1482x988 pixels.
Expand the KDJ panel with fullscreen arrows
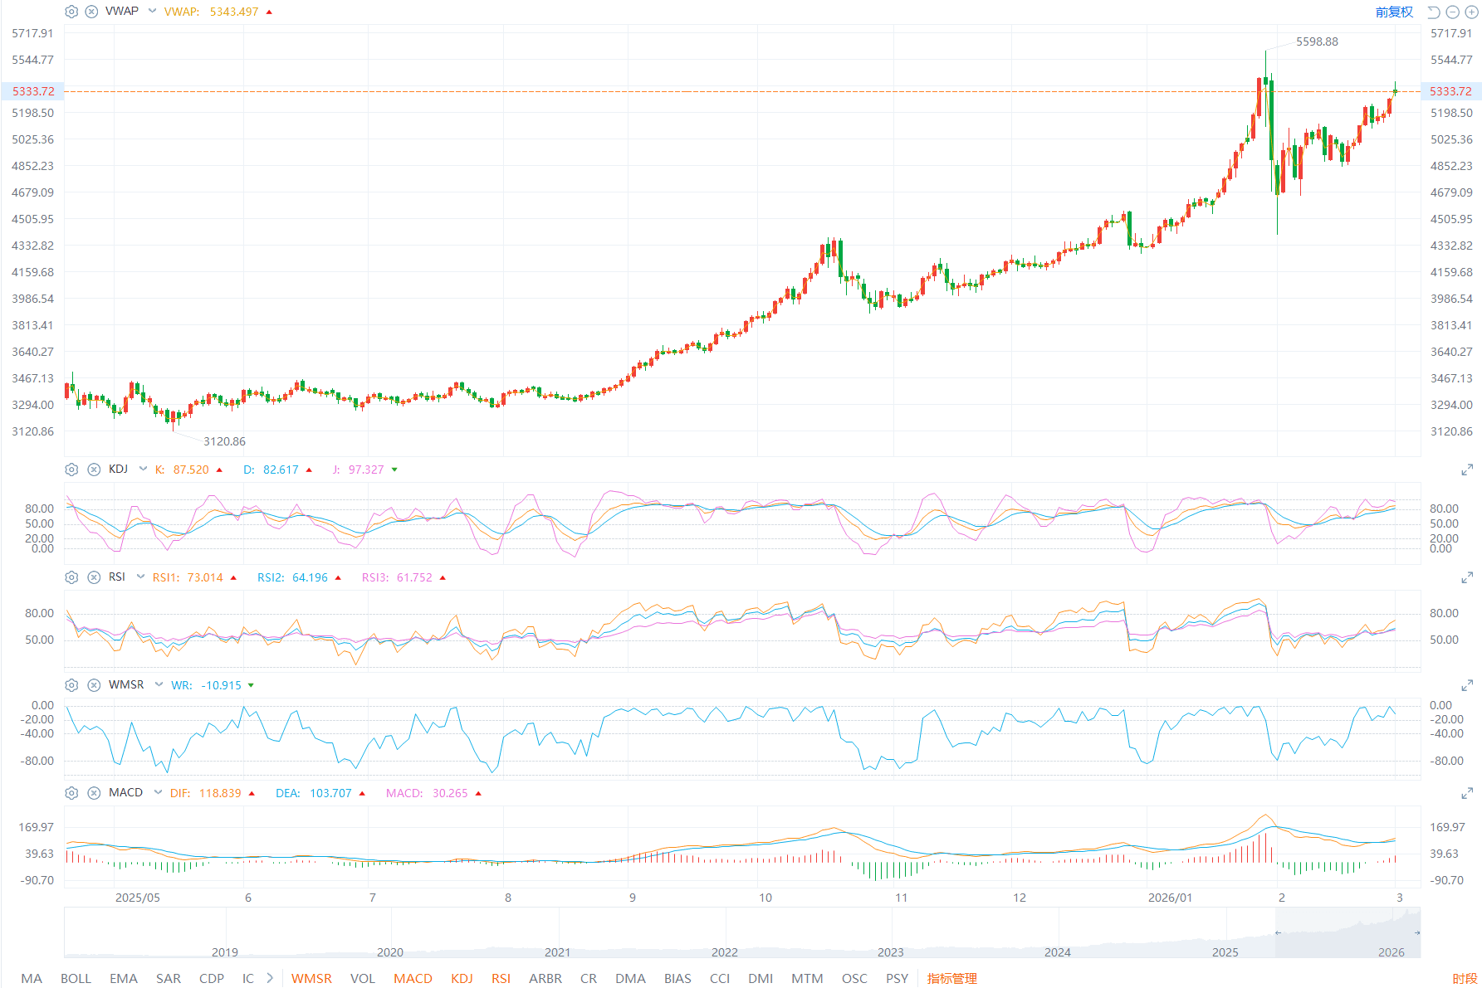coord(1466,469)
